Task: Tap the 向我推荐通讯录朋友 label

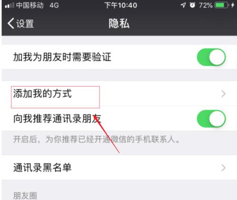Action: (57, 118)
